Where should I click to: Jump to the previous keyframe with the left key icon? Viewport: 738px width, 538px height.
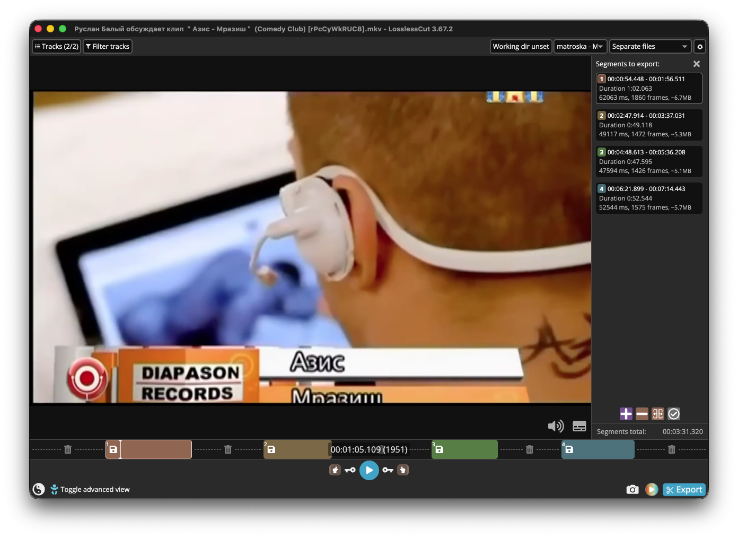[x=350, y=470]
